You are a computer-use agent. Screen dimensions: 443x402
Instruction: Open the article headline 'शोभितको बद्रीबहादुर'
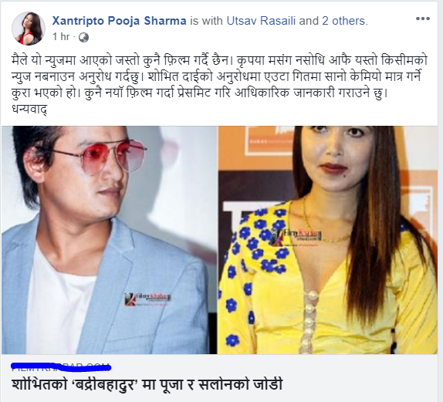tap(147, 384)
